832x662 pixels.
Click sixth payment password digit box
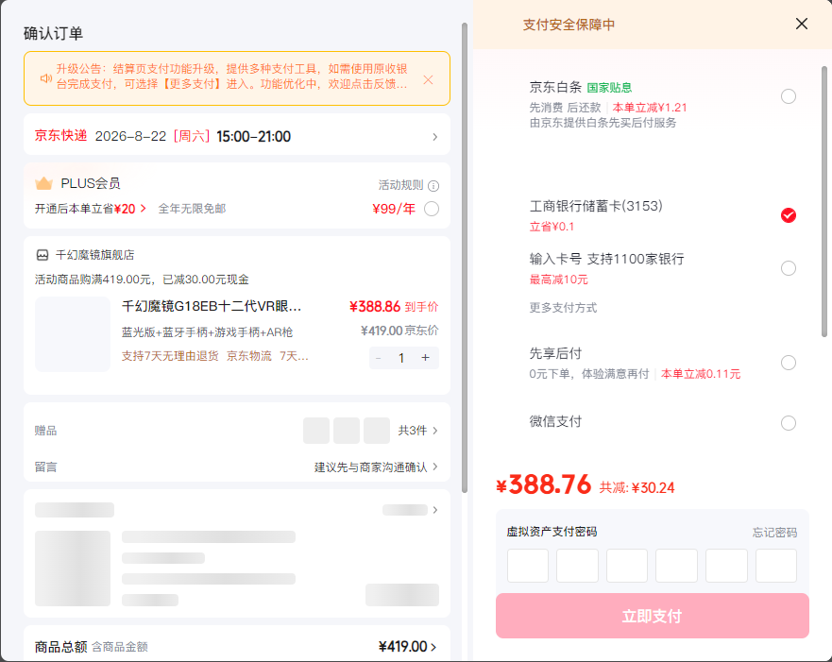click(775, 566)
